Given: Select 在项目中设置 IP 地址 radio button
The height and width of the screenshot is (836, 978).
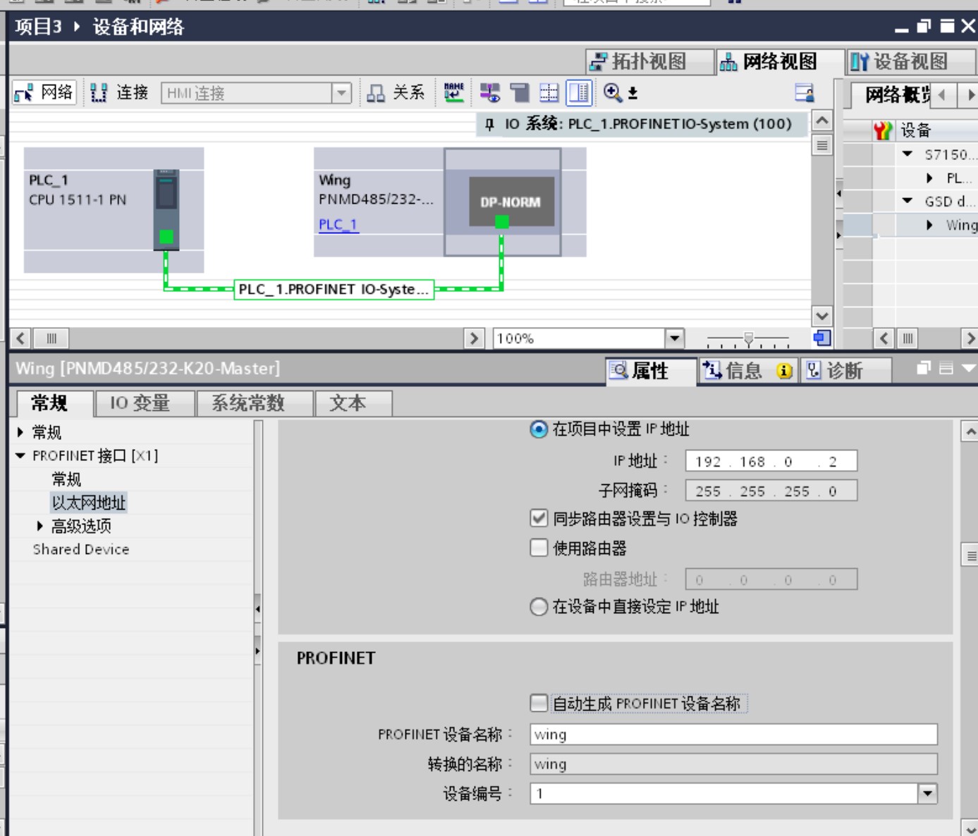Looking at the screenshot, I should [x=539, y=429].
